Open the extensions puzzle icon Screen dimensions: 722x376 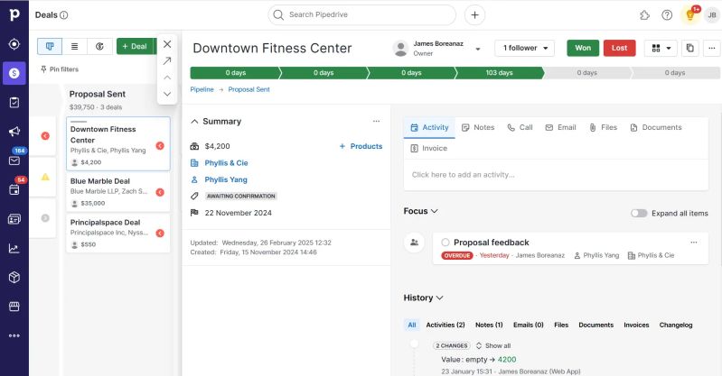pos(644,15)
